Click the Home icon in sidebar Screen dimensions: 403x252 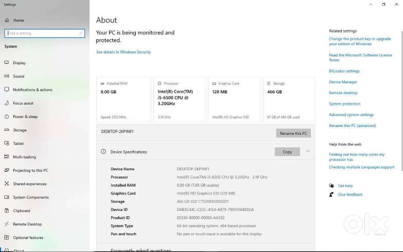point(7,20)
